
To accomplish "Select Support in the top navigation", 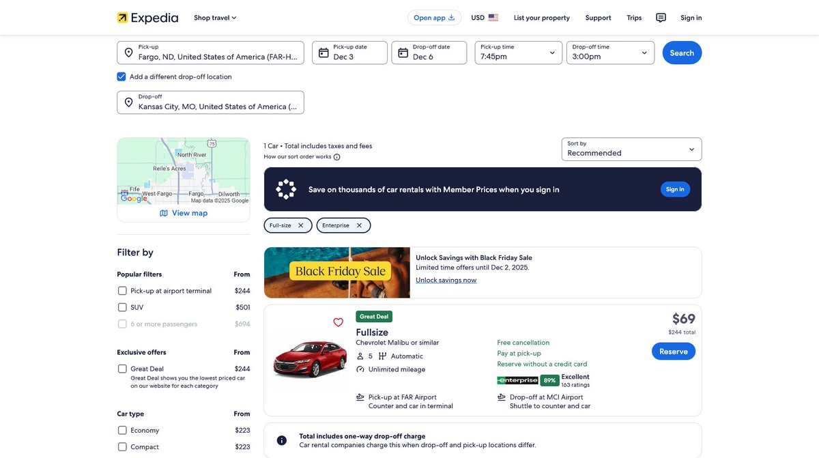I will (x=598, y=17).
